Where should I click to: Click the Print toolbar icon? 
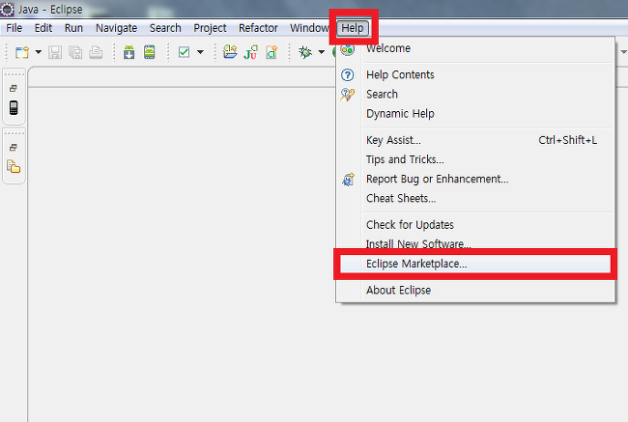[x=96, y=52]
